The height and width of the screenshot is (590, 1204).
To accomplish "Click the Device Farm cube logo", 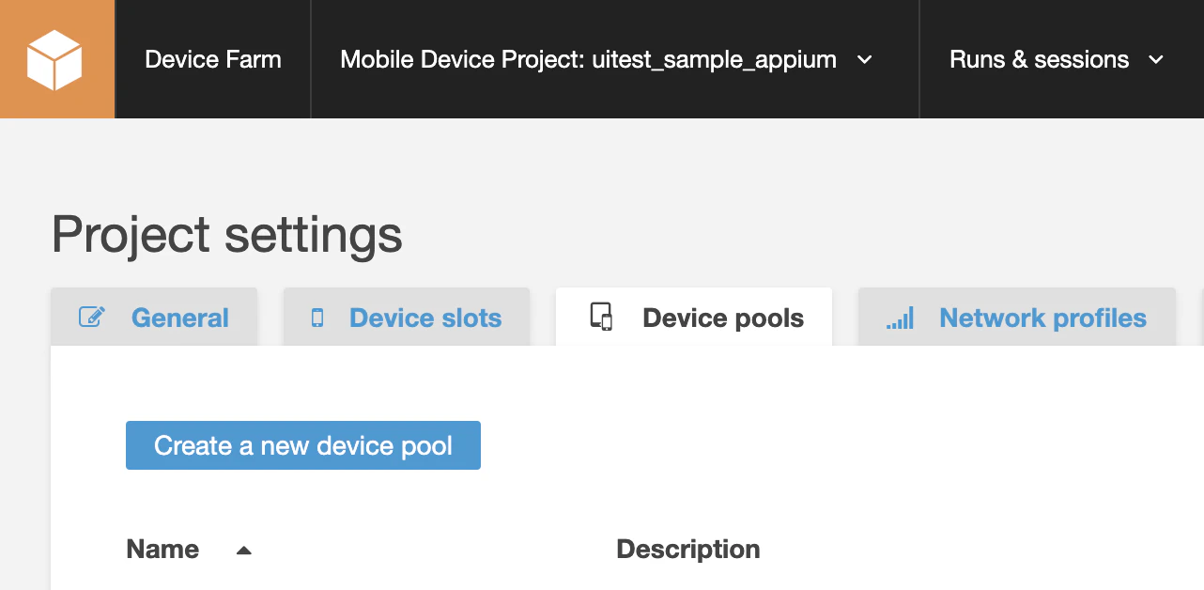I will 55,59.
